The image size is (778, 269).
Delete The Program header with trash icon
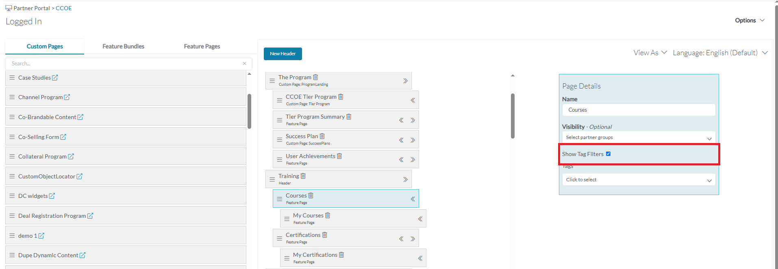pos(315,77)
